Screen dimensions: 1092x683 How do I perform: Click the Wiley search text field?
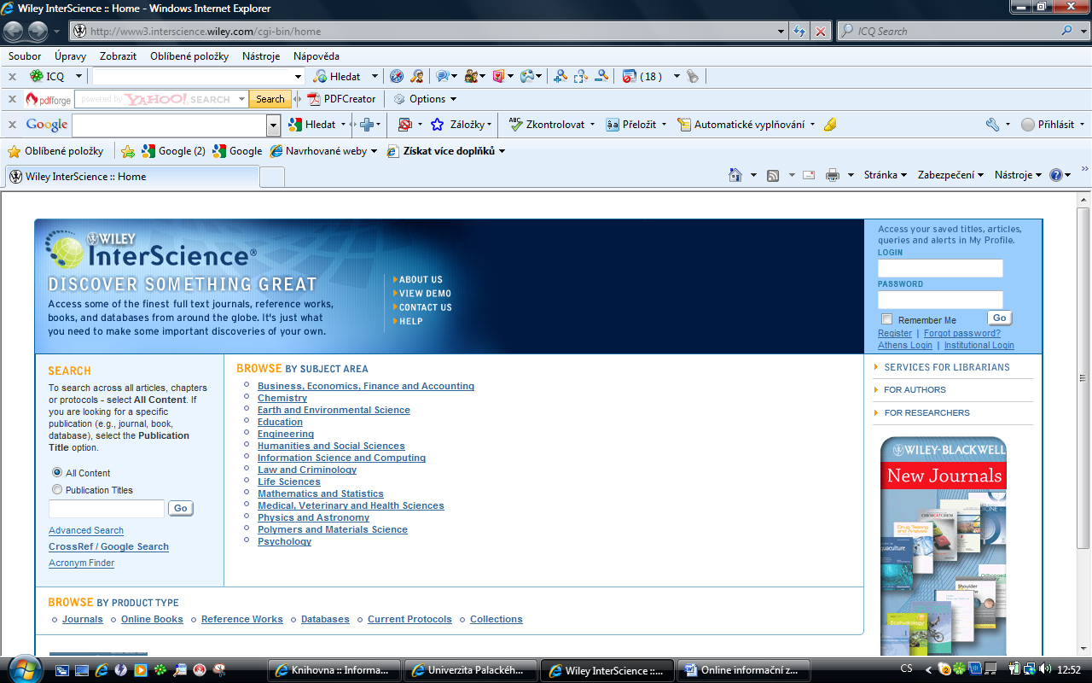pyautogui.click(x=107, y=509)
